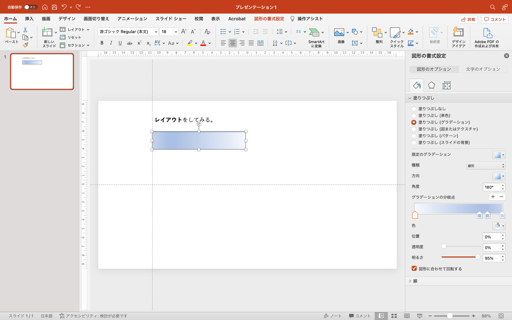Click the 共有 share button
The width and height of the screenshot is (512, 320).
pyautogui.click(x=468, y=19)
